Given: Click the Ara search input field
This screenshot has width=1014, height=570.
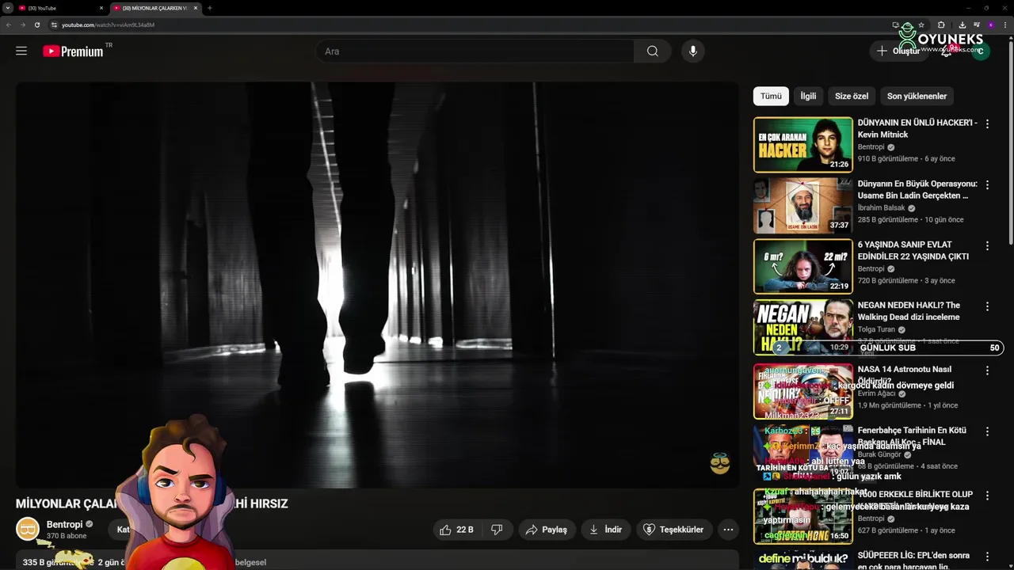Looking at the screenshot, I should coord(475,51).
